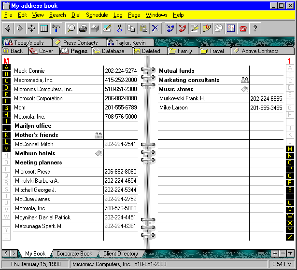This screenshot has width=297, height=270.
Task: Click the plus button at bottom right
Action: [x=275, y=253]
